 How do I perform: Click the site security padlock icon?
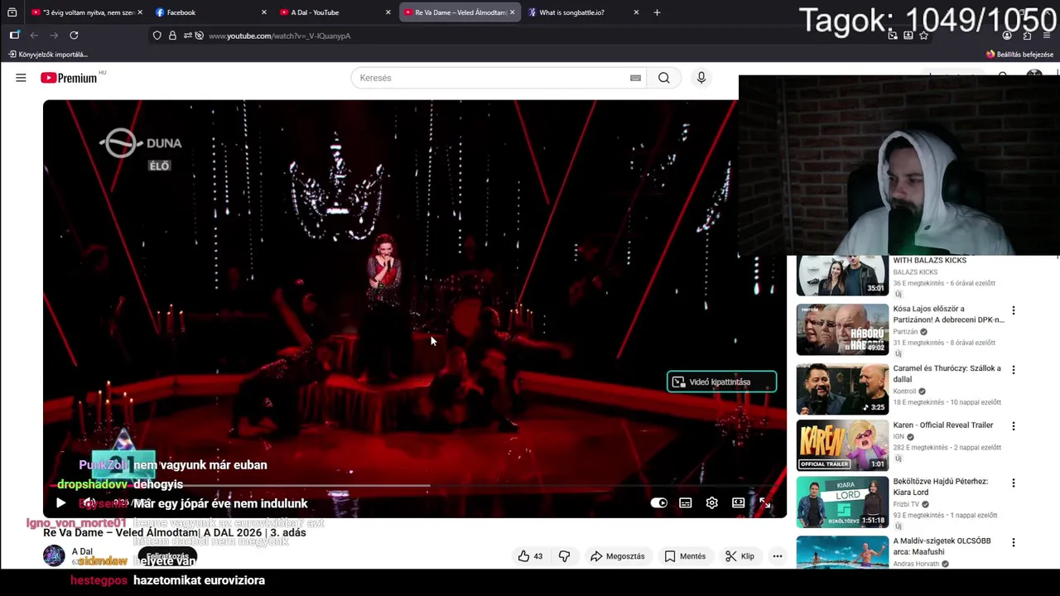pos(172,36)
